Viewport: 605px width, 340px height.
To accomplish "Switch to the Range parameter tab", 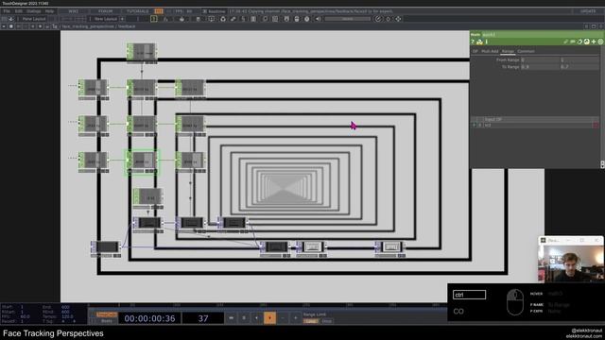I will pos(508,51).
